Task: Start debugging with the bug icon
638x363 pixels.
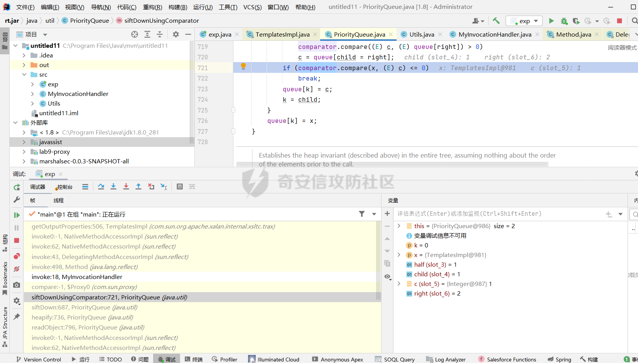Action: (564, 21)
